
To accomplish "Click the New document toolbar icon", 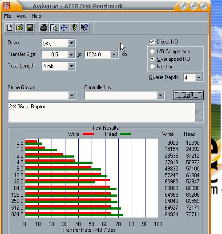I will point(10,28).
